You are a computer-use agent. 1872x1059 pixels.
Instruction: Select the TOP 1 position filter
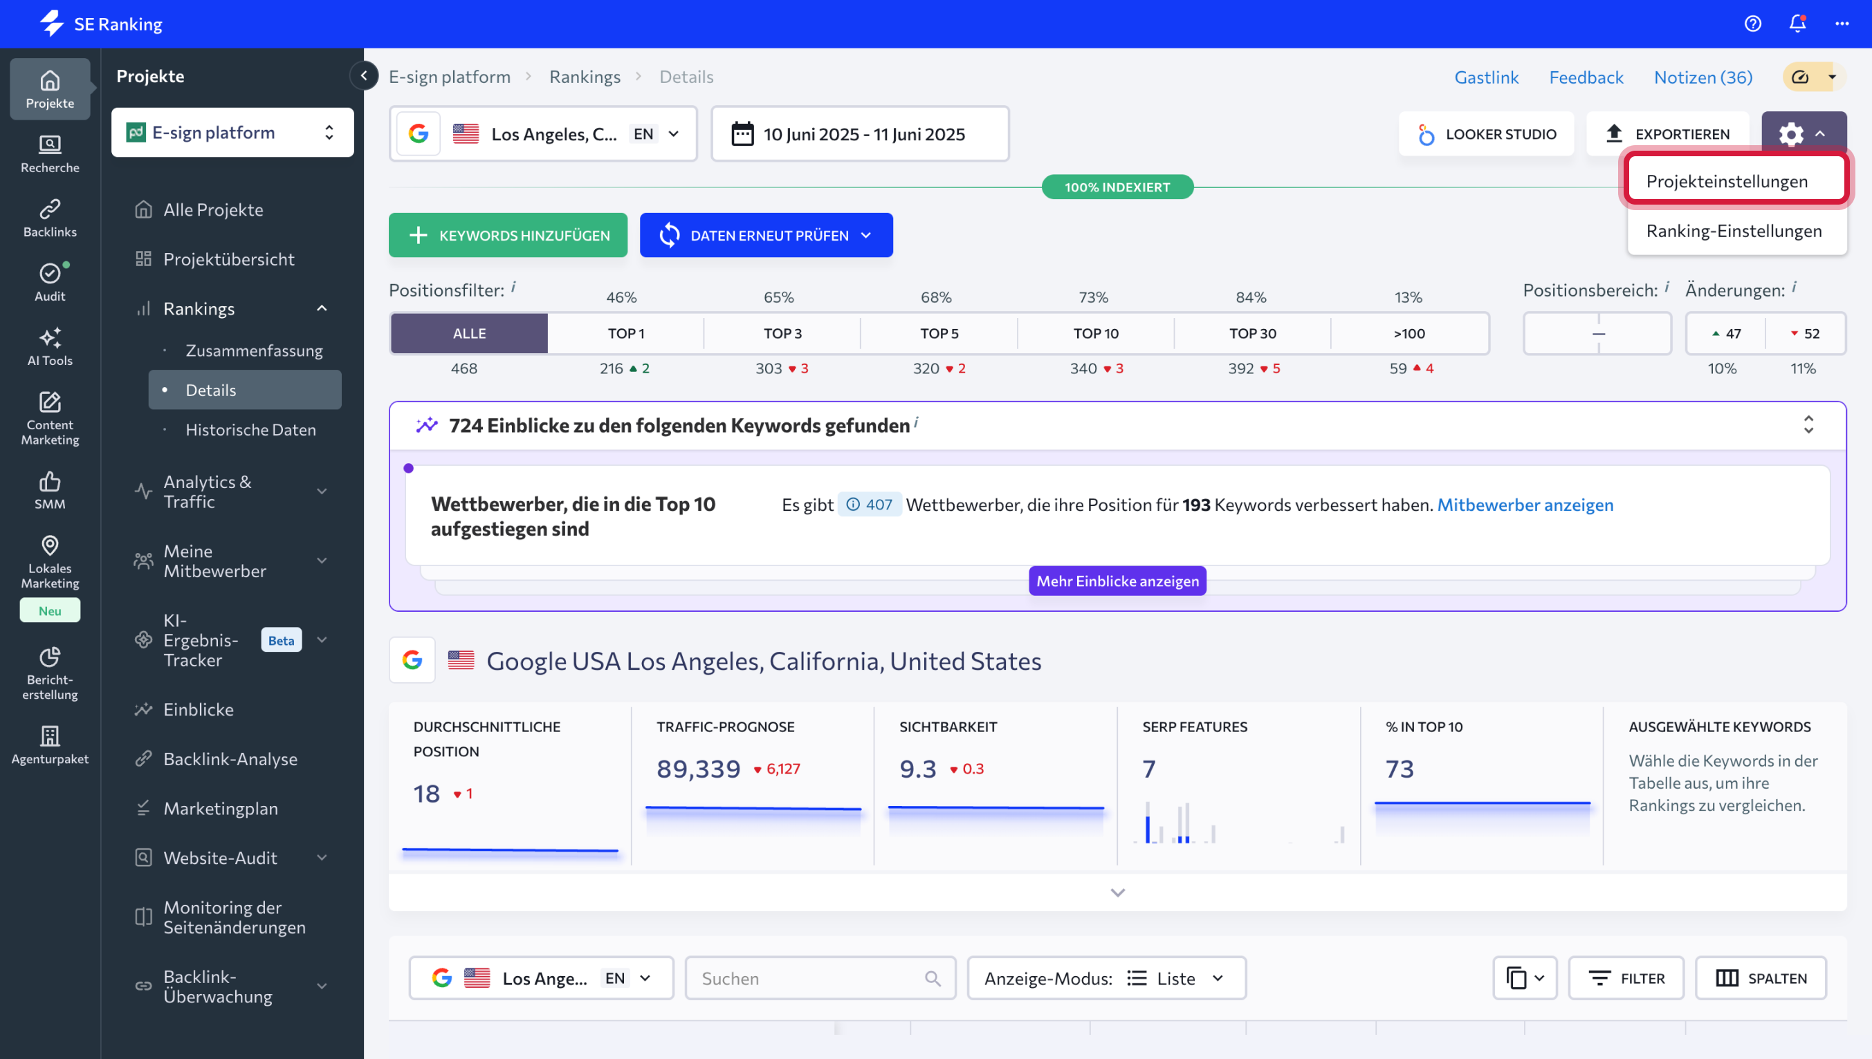point(626,333)
